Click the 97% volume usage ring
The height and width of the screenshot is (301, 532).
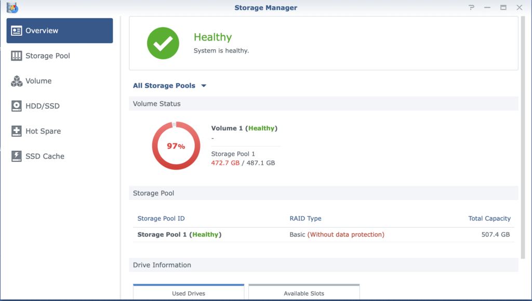point(176,146)
